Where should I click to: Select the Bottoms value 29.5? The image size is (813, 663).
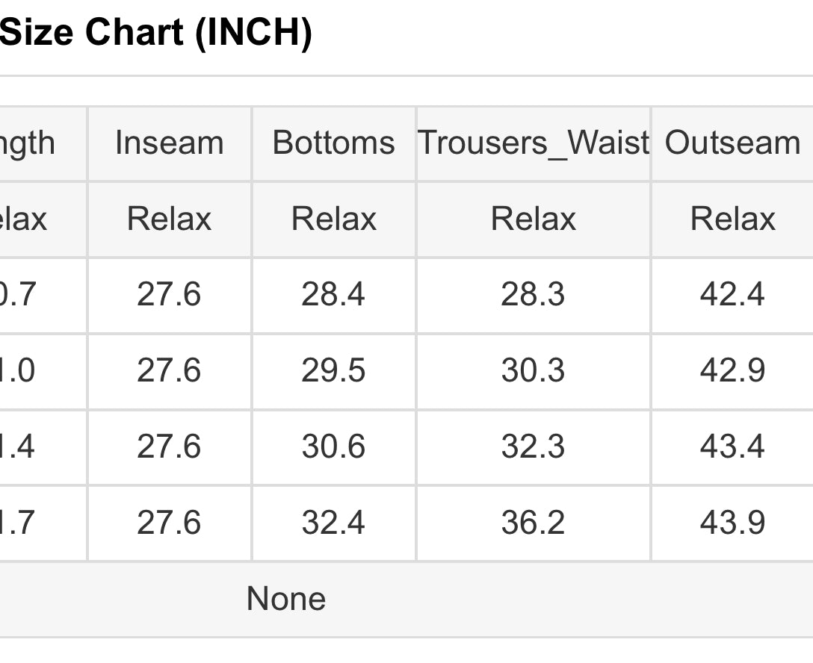point(333,371)
